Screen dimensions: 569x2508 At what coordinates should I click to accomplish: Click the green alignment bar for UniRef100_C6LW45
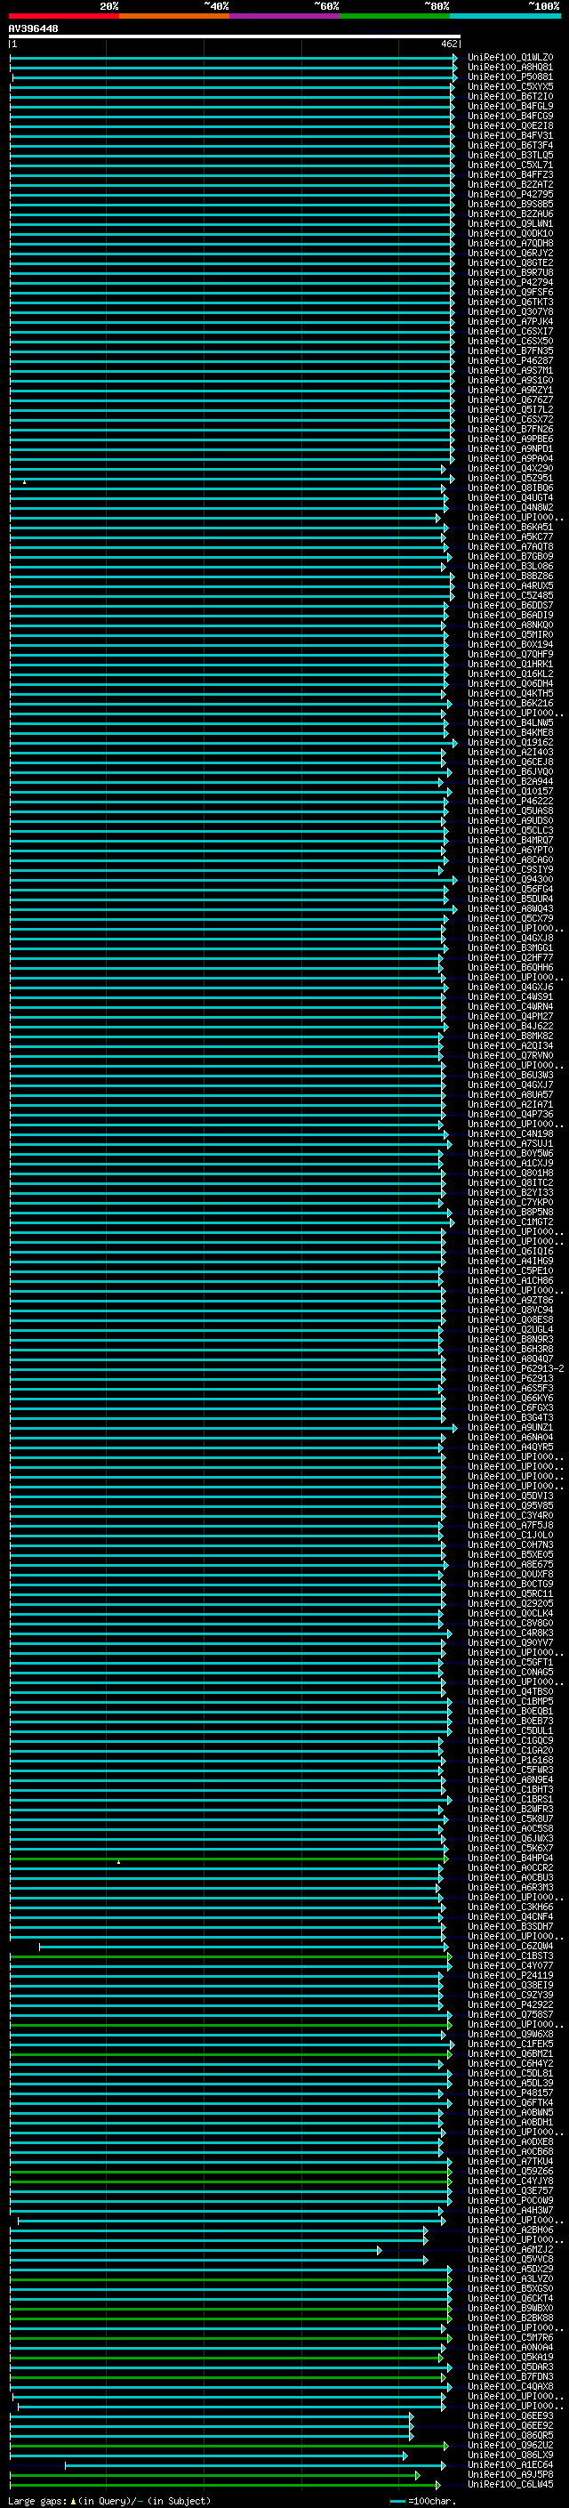tap(226, 2484)
